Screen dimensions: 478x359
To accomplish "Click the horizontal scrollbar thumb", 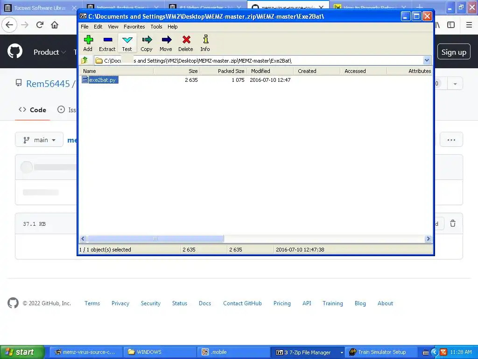I will 155,239.
